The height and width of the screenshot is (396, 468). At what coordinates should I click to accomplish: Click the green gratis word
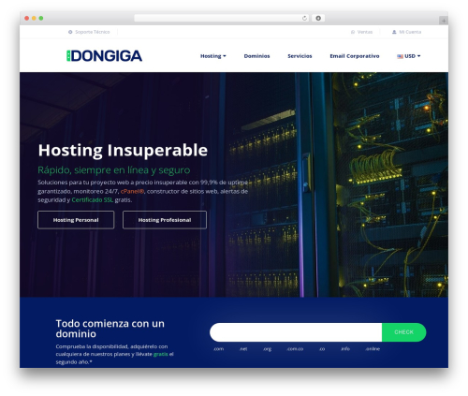click(161, 354)
